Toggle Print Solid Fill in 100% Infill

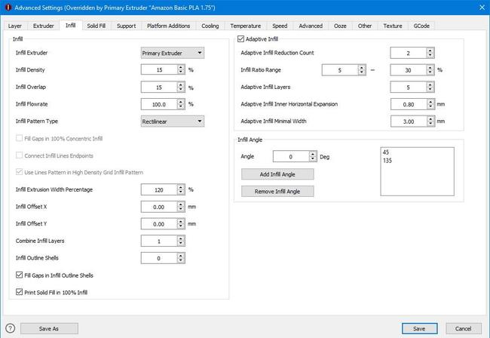point(20,292)
